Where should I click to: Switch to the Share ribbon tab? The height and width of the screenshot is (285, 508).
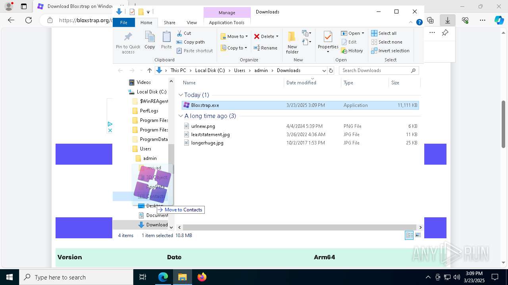click(169, 23)
